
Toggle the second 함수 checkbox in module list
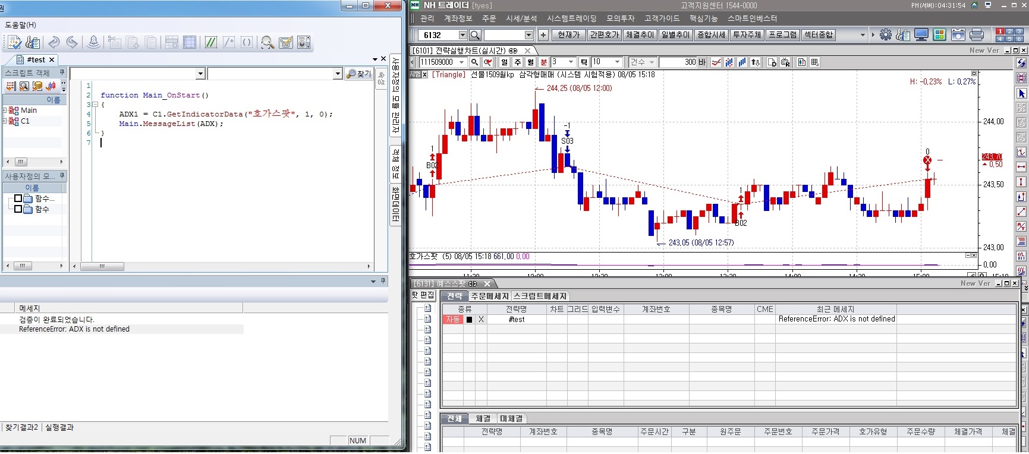coord(18,209)
